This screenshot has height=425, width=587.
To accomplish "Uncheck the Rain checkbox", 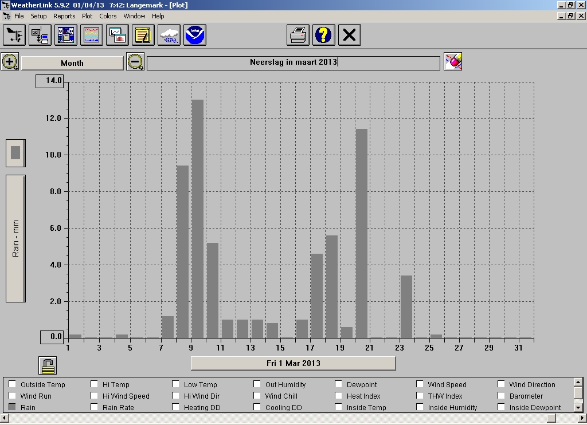I will 13,407.
